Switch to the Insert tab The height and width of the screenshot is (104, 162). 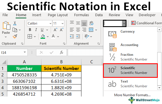point(37,15)
